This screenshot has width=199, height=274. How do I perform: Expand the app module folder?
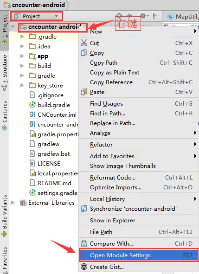pos(22,56)
